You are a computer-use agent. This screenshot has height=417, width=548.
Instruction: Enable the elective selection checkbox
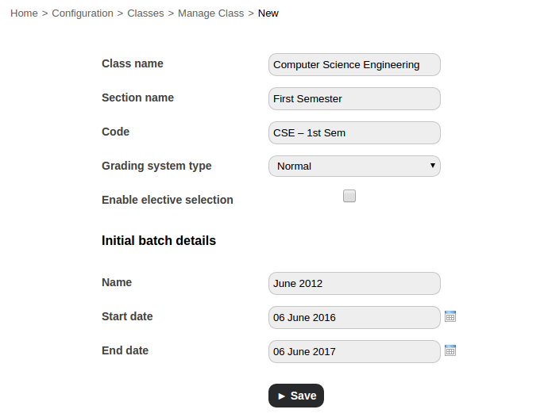point(349,197)
